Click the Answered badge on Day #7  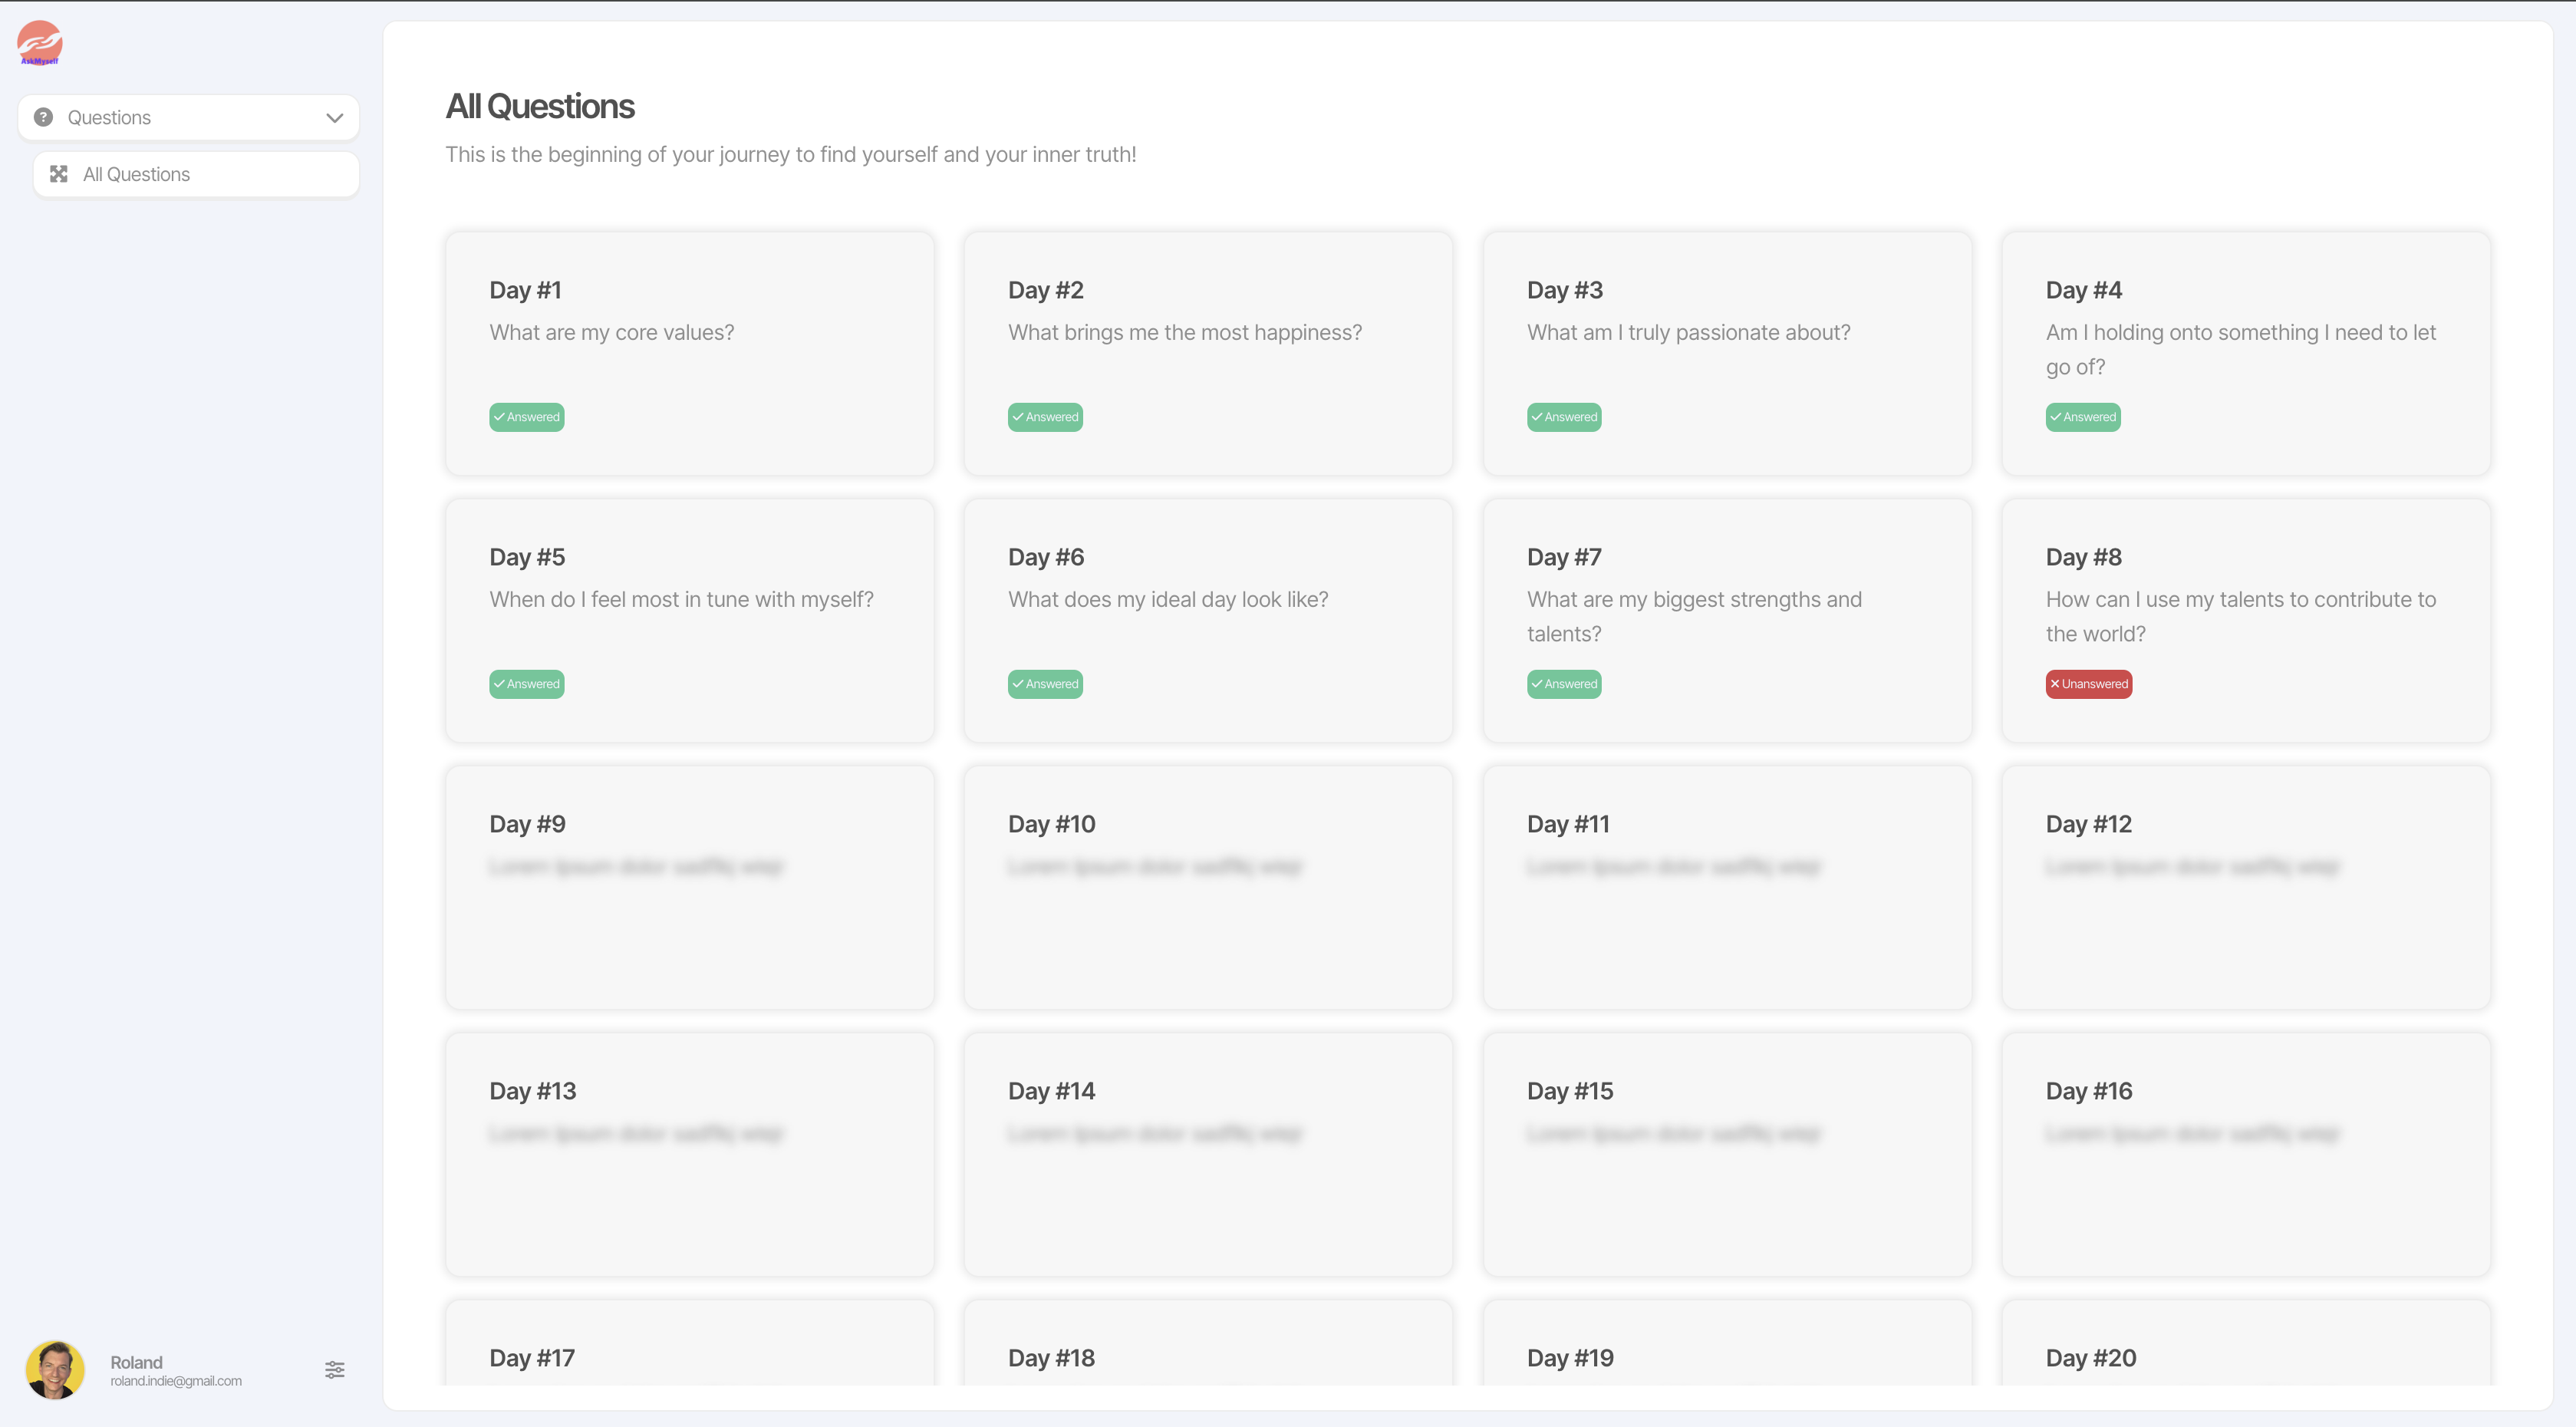[x=1564, y=684]
